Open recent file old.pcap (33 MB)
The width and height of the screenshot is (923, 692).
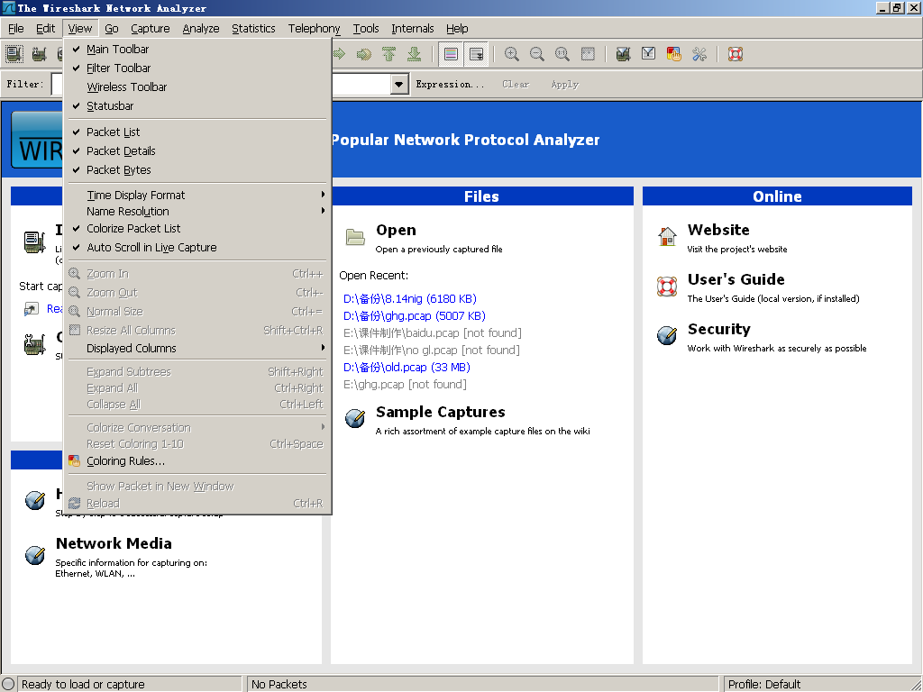[407, 368]
